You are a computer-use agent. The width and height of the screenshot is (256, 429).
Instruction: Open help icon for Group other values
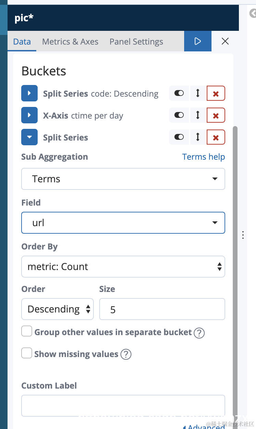point(199,333)
